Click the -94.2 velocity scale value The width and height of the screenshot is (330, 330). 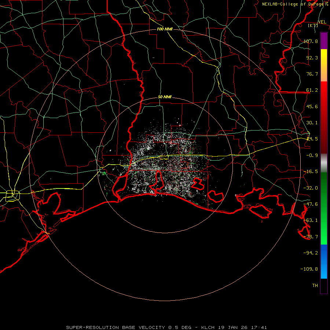(x=311, y=253)
